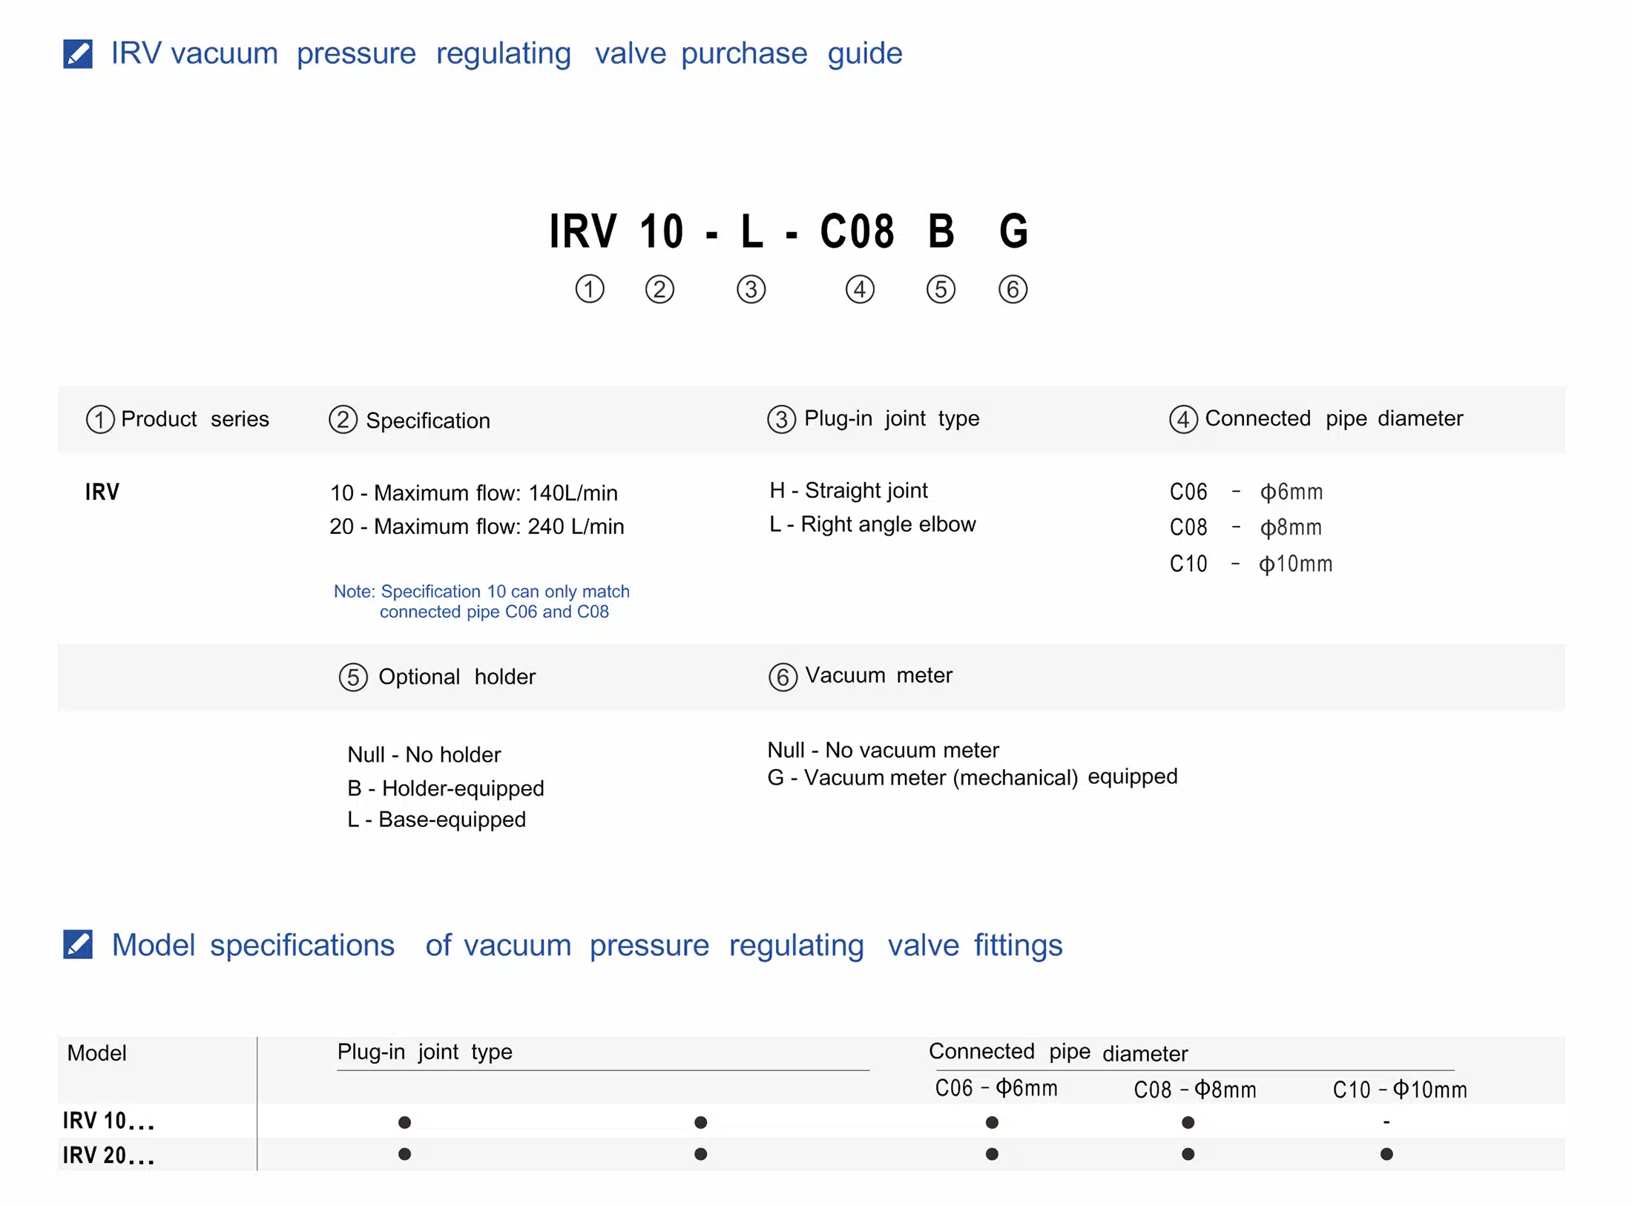Click the IRV 20... model row label

point(108,1155)
